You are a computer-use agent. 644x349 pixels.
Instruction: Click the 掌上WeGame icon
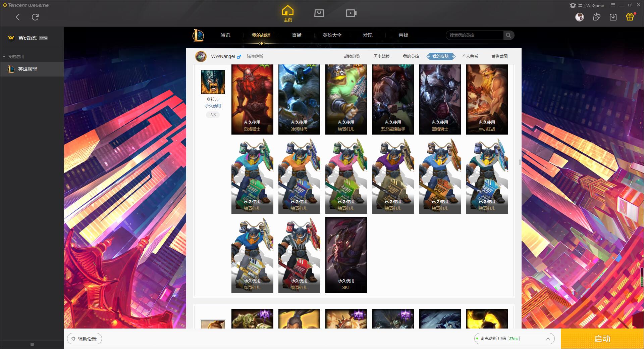[573, 5]
